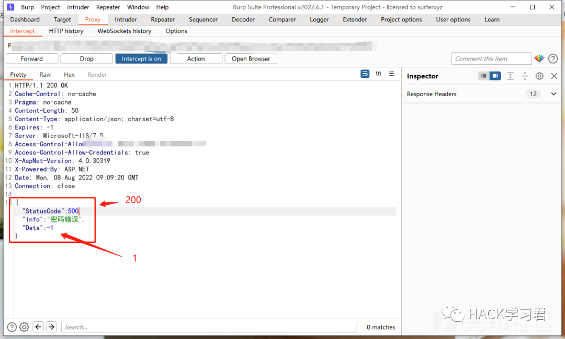This screenshot has height=339, width=565.
Task: Open the Intruder menu in menu bar
Action: click(78, 7)
